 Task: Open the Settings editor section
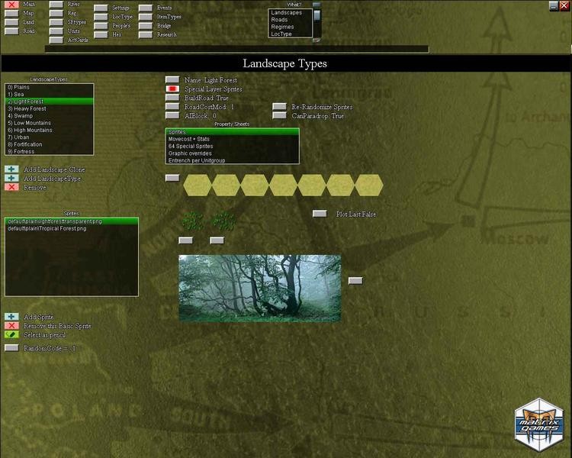click(101, 8)
